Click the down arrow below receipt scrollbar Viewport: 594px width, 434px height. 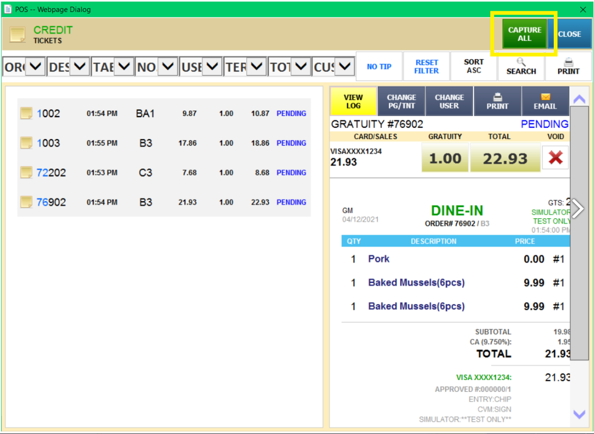(579, 414)
